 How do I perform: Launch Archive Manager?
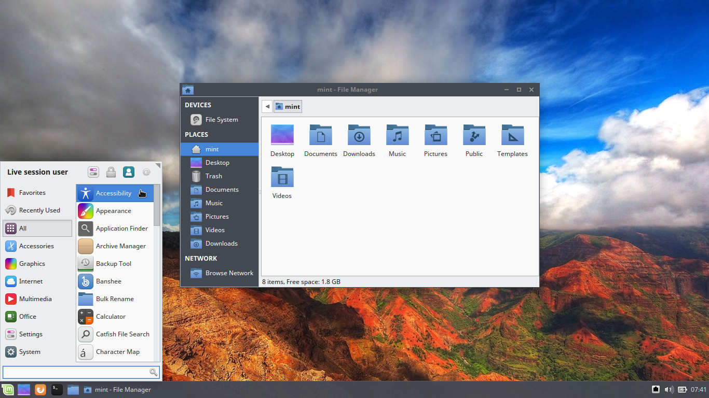click(115, 246)
